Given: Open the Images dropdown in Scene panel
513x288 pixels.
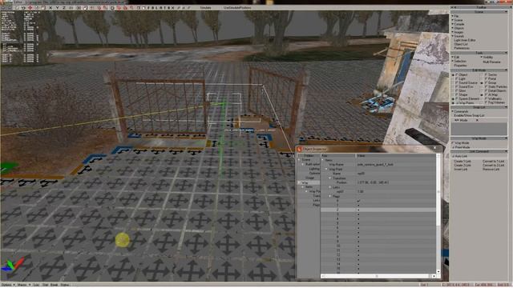Looking at the screenshot, I should pos(458,32).
